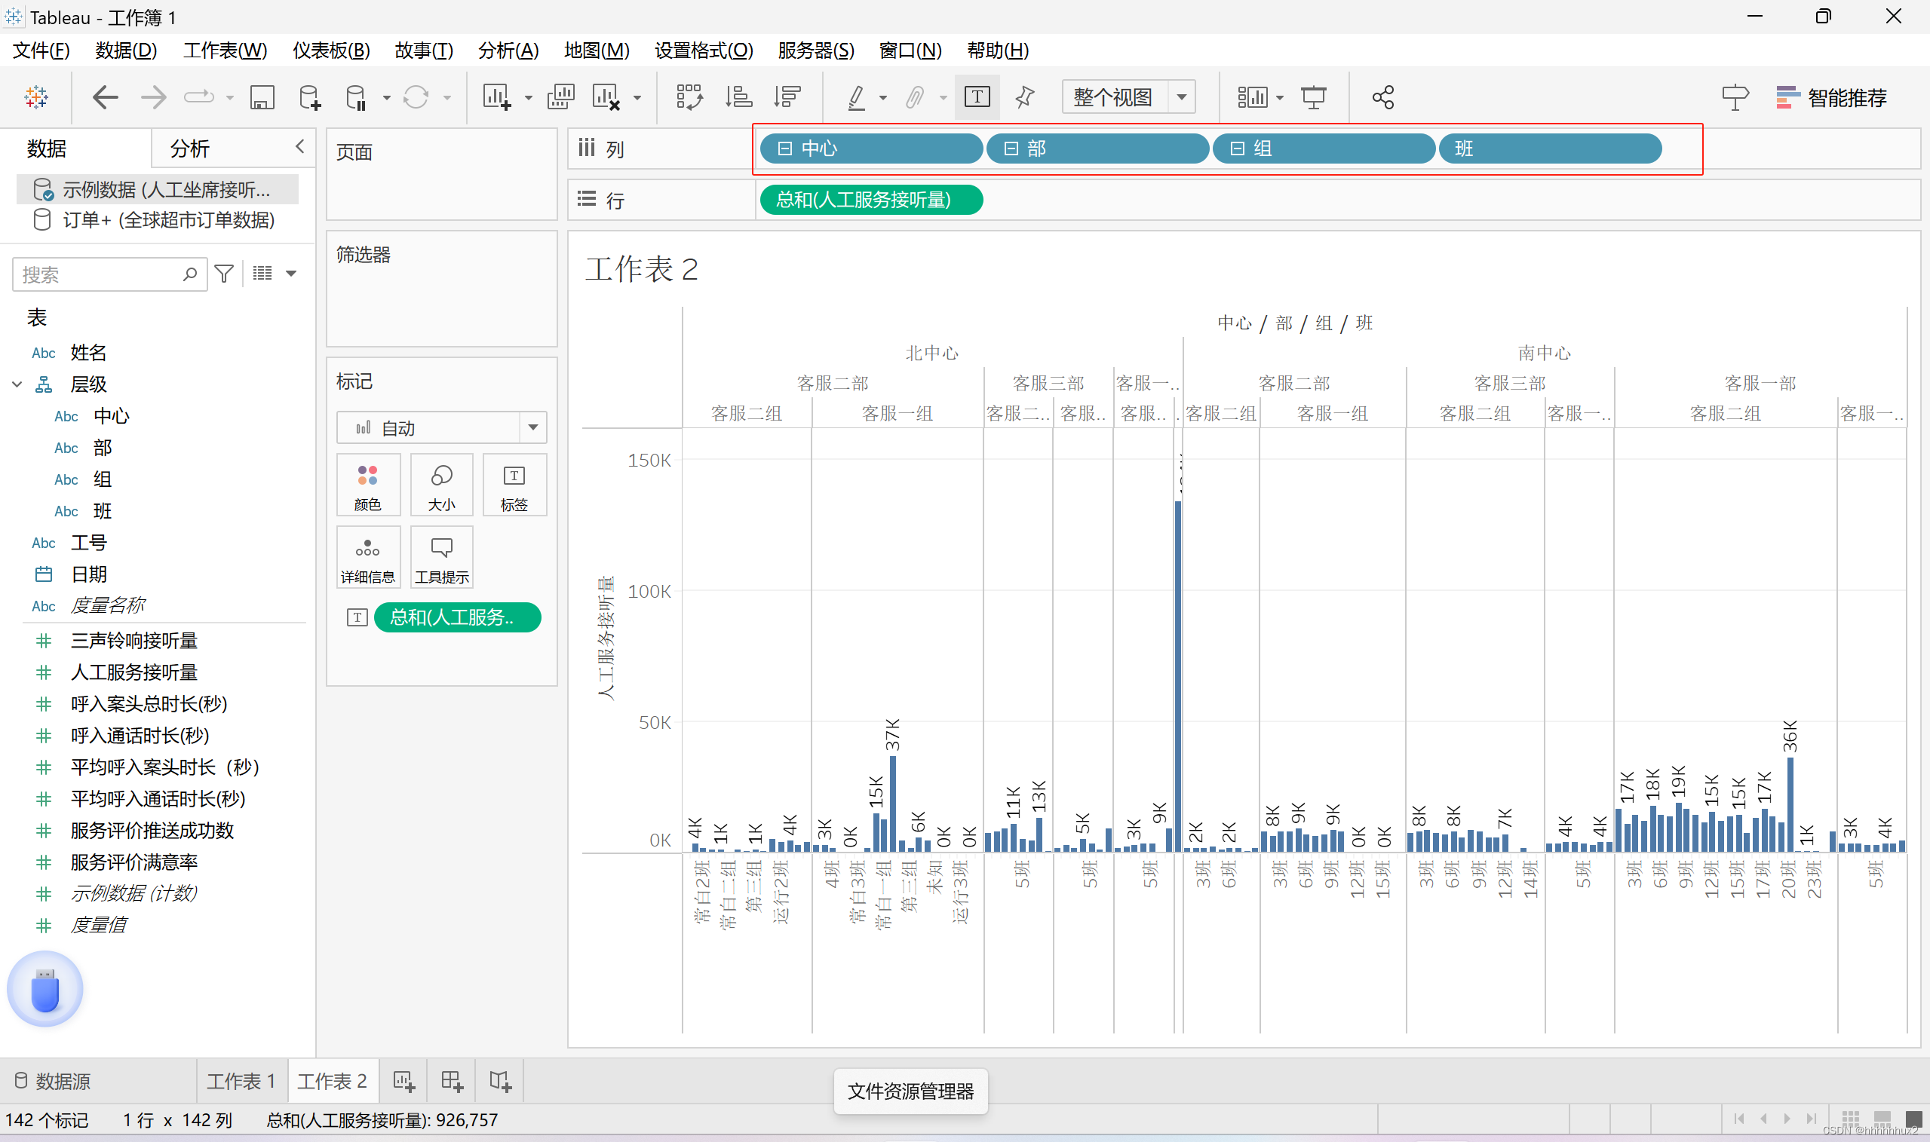
Task: Click presentation mode icon
Action: point(1313,98)
